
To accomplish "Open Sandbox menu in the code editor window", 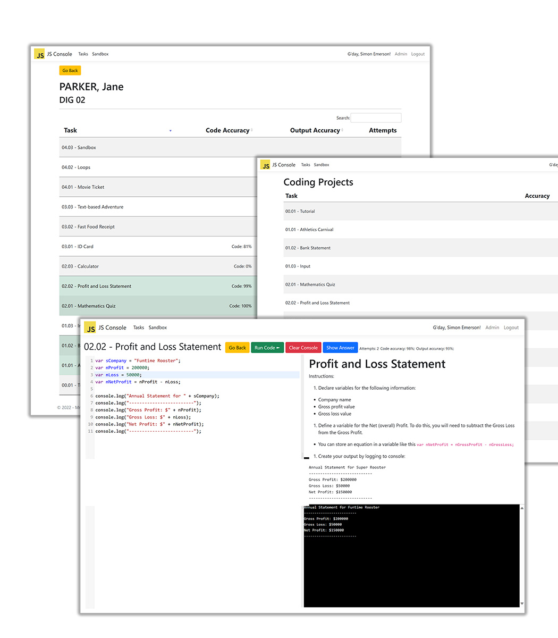I will pyautogui.click(x=158, y=328).
